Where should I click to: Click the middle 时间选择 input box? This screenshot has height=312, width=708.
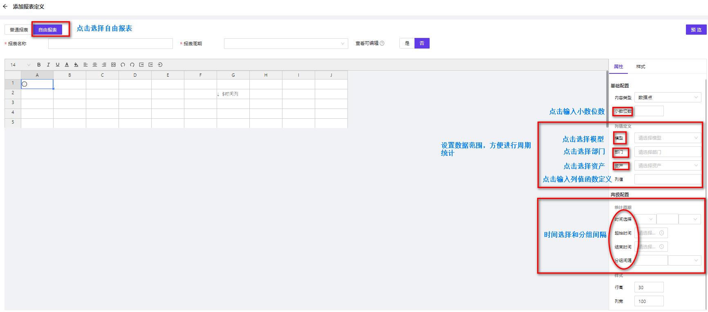click(x=667, y=219)
